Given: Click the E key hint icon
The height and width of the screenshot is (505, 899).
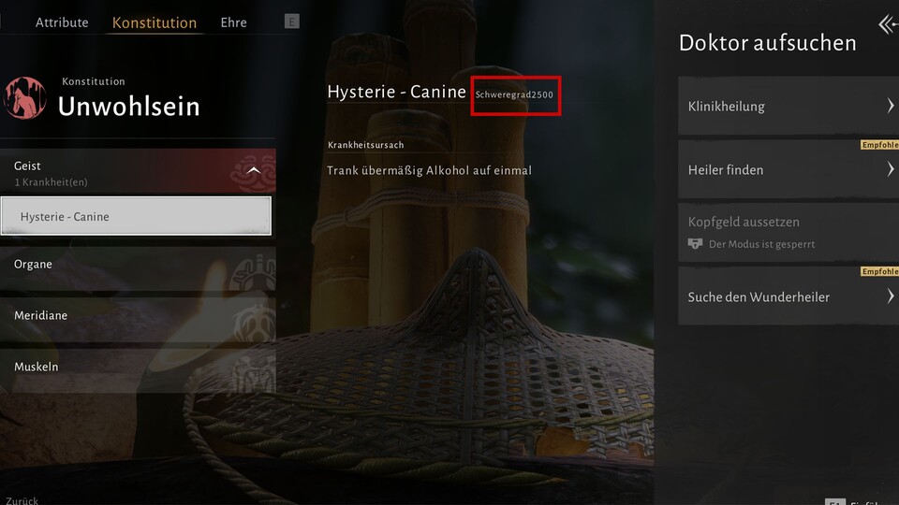Looking at the screenshot, I should pyautogui.click(x=291, y=22).
